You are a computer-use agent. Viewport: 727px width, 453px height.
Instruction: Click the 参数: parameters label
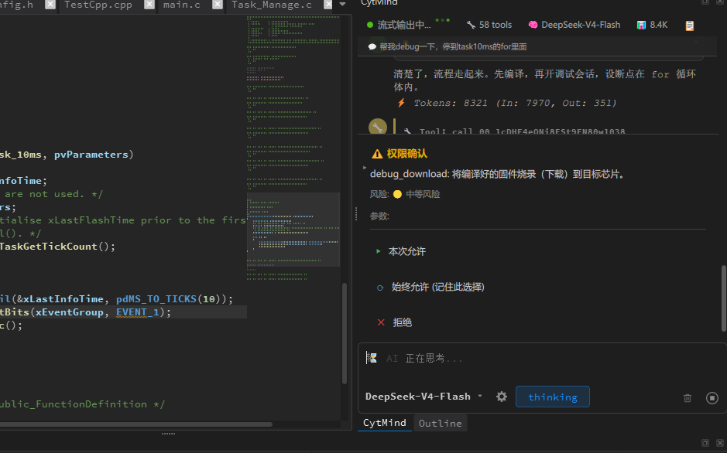379,216
